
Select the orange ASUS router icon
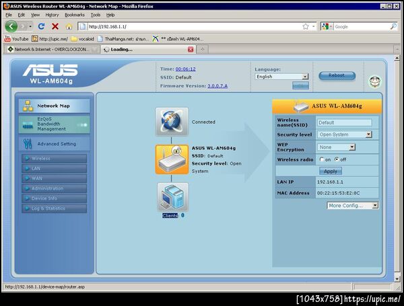tap(172, 159)
